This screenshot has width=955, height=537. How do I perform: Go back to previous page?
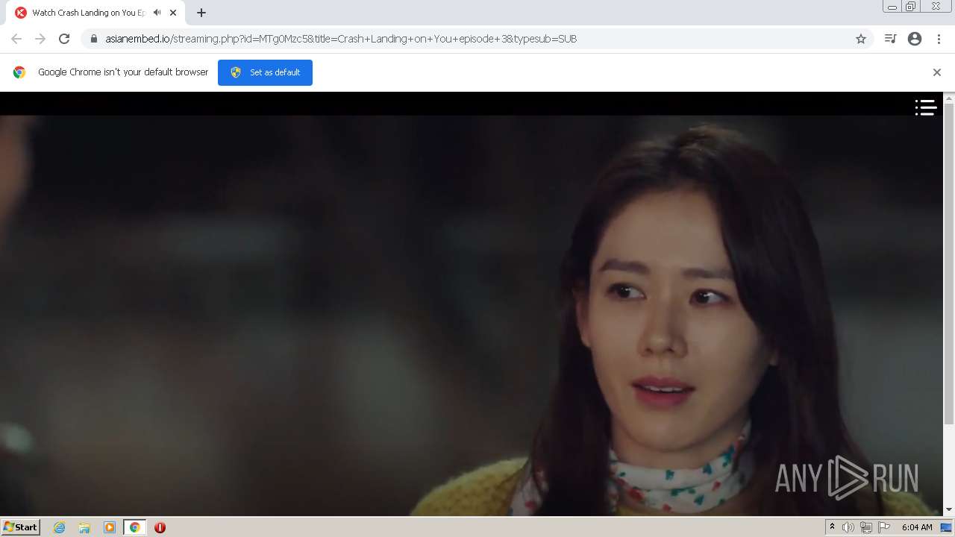click(x=16, y=39)
